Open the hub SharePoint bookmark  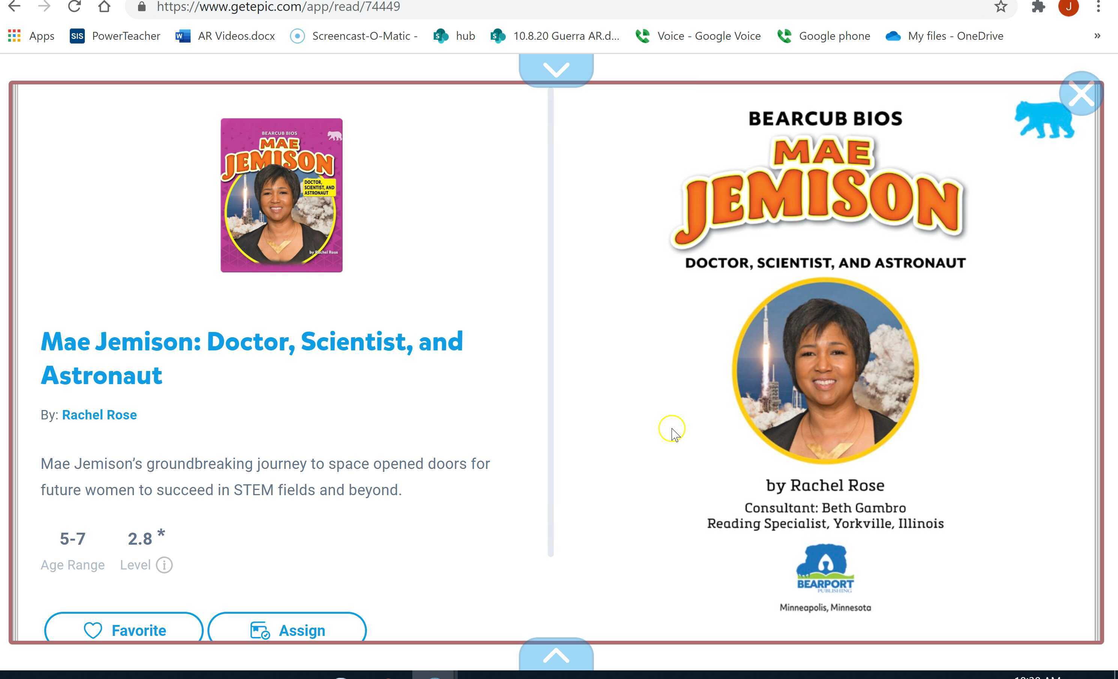point(454,36)
